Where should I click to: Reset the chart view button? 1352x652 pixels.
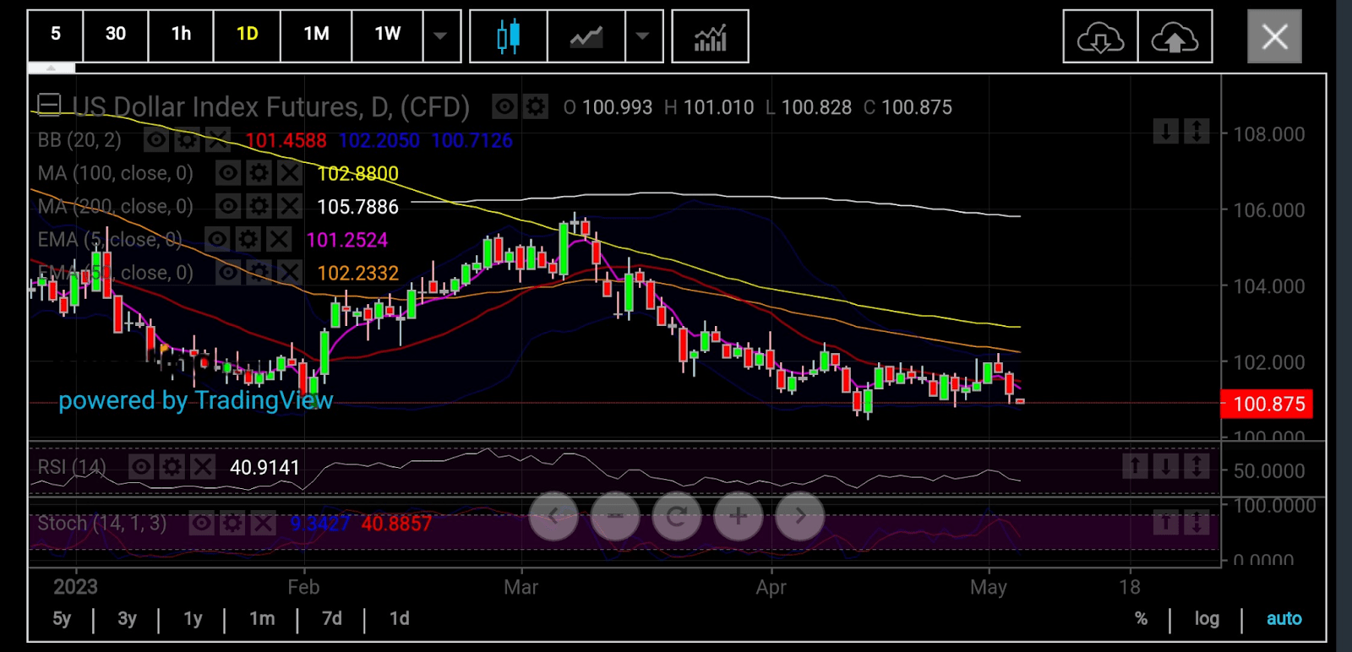(x=677, y=516)
